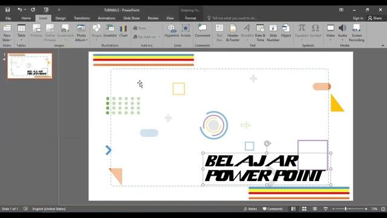Insert a SmartArt graphic
The width and height of the screenshot is (387, 218).
pos(110,31)
